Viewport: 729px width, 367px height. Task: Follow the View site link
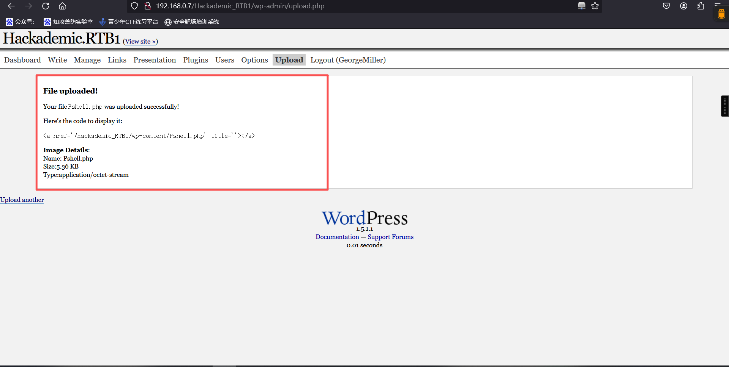point(140,42)
